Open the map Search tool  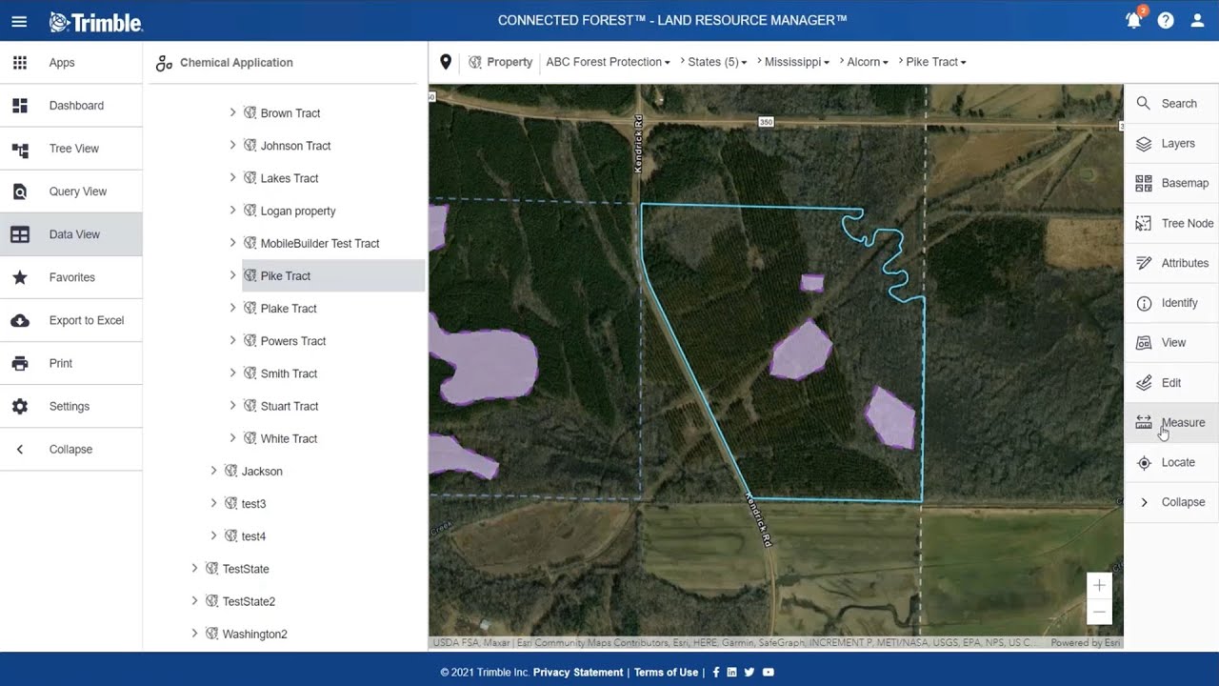tap(1171, 104)
